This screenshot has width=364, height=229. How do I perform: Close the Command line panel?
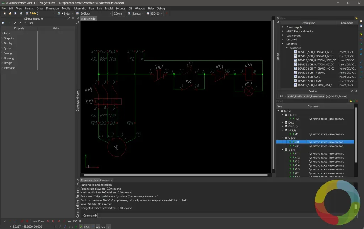78,180
